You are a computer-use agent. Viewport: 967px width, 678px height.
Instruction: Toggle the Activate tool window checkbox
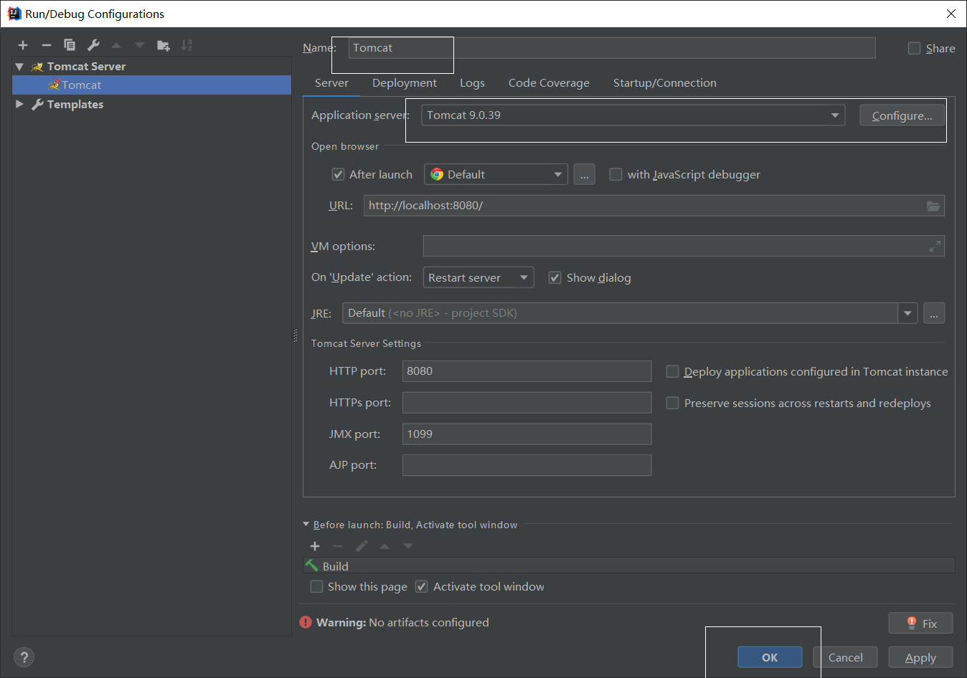422,586
